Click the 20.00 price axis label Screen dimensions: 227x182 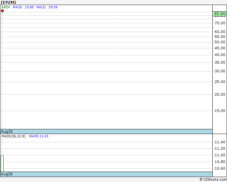(x=220, y=94)
